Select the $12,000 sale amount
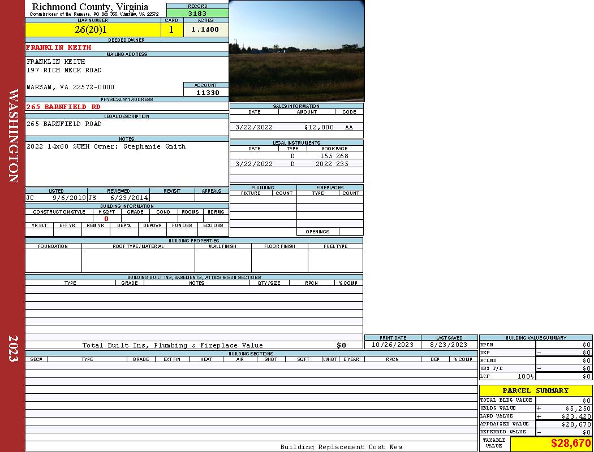This screenshot has height=452, width=594. (318, 127)
